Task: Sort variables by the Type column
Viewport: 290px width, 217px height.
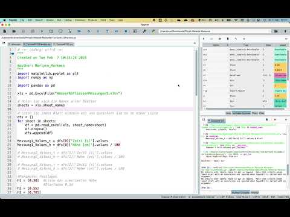Action: coord(246,45)
